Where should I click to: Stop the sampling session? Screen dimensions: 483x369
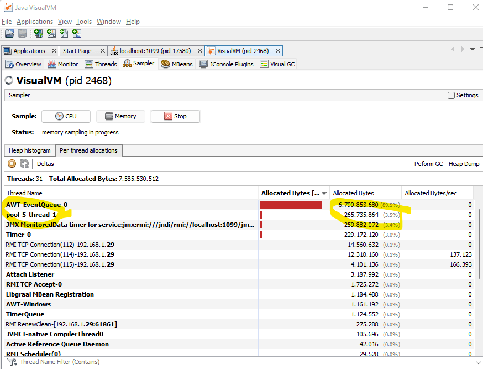click(x=175, y=116)
